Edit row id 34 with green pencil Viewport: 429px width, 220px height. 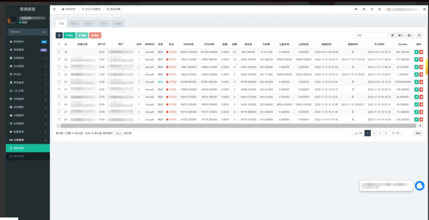pyautogui.click(x=416, y=59)
